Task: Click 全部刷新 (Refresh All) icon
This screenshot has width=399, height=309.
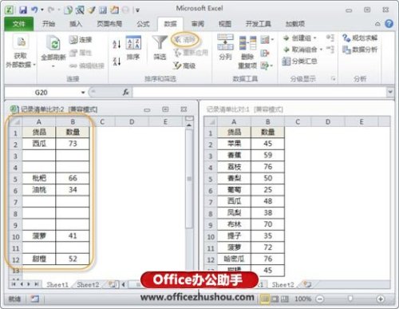Action: pyautogui.click(x=53, y=43)
